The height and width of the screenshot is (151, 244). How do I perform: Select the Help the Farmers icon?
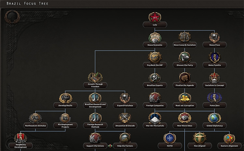click(x=125, y=138)
